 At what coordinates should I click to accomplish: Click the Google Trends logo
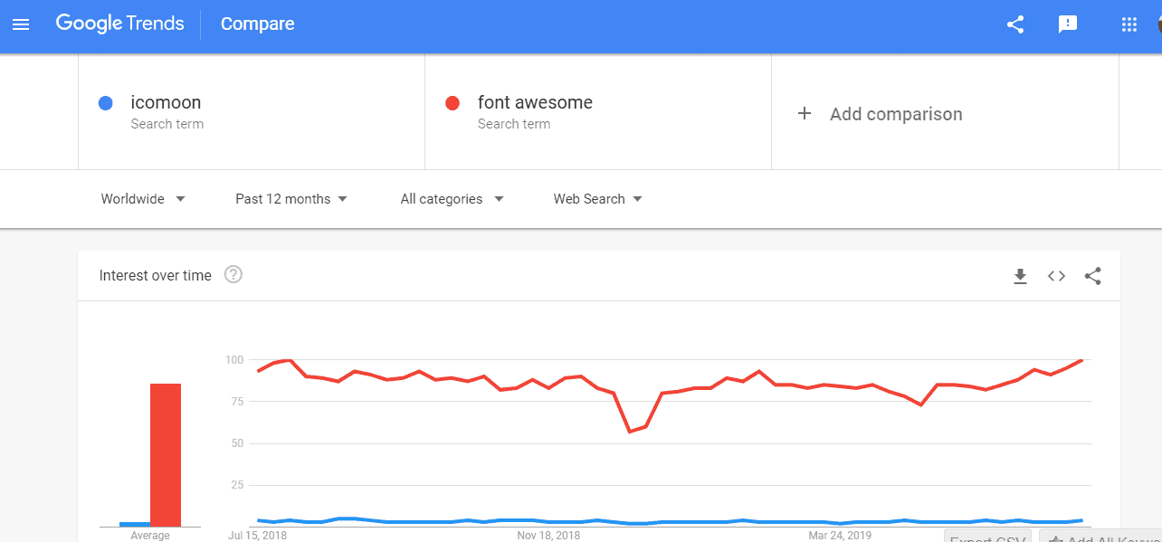pos(119,24)
